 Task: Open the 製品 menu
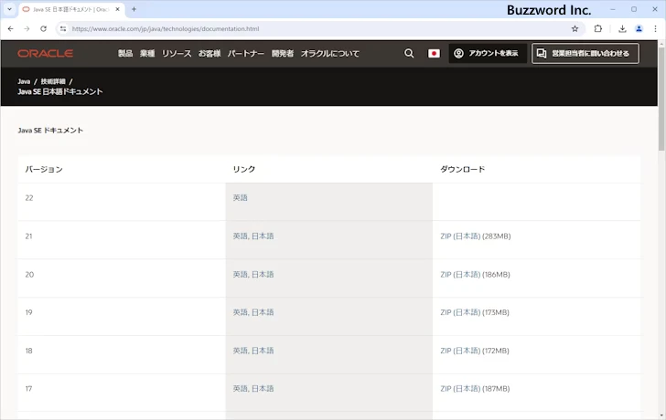point(125,53)
